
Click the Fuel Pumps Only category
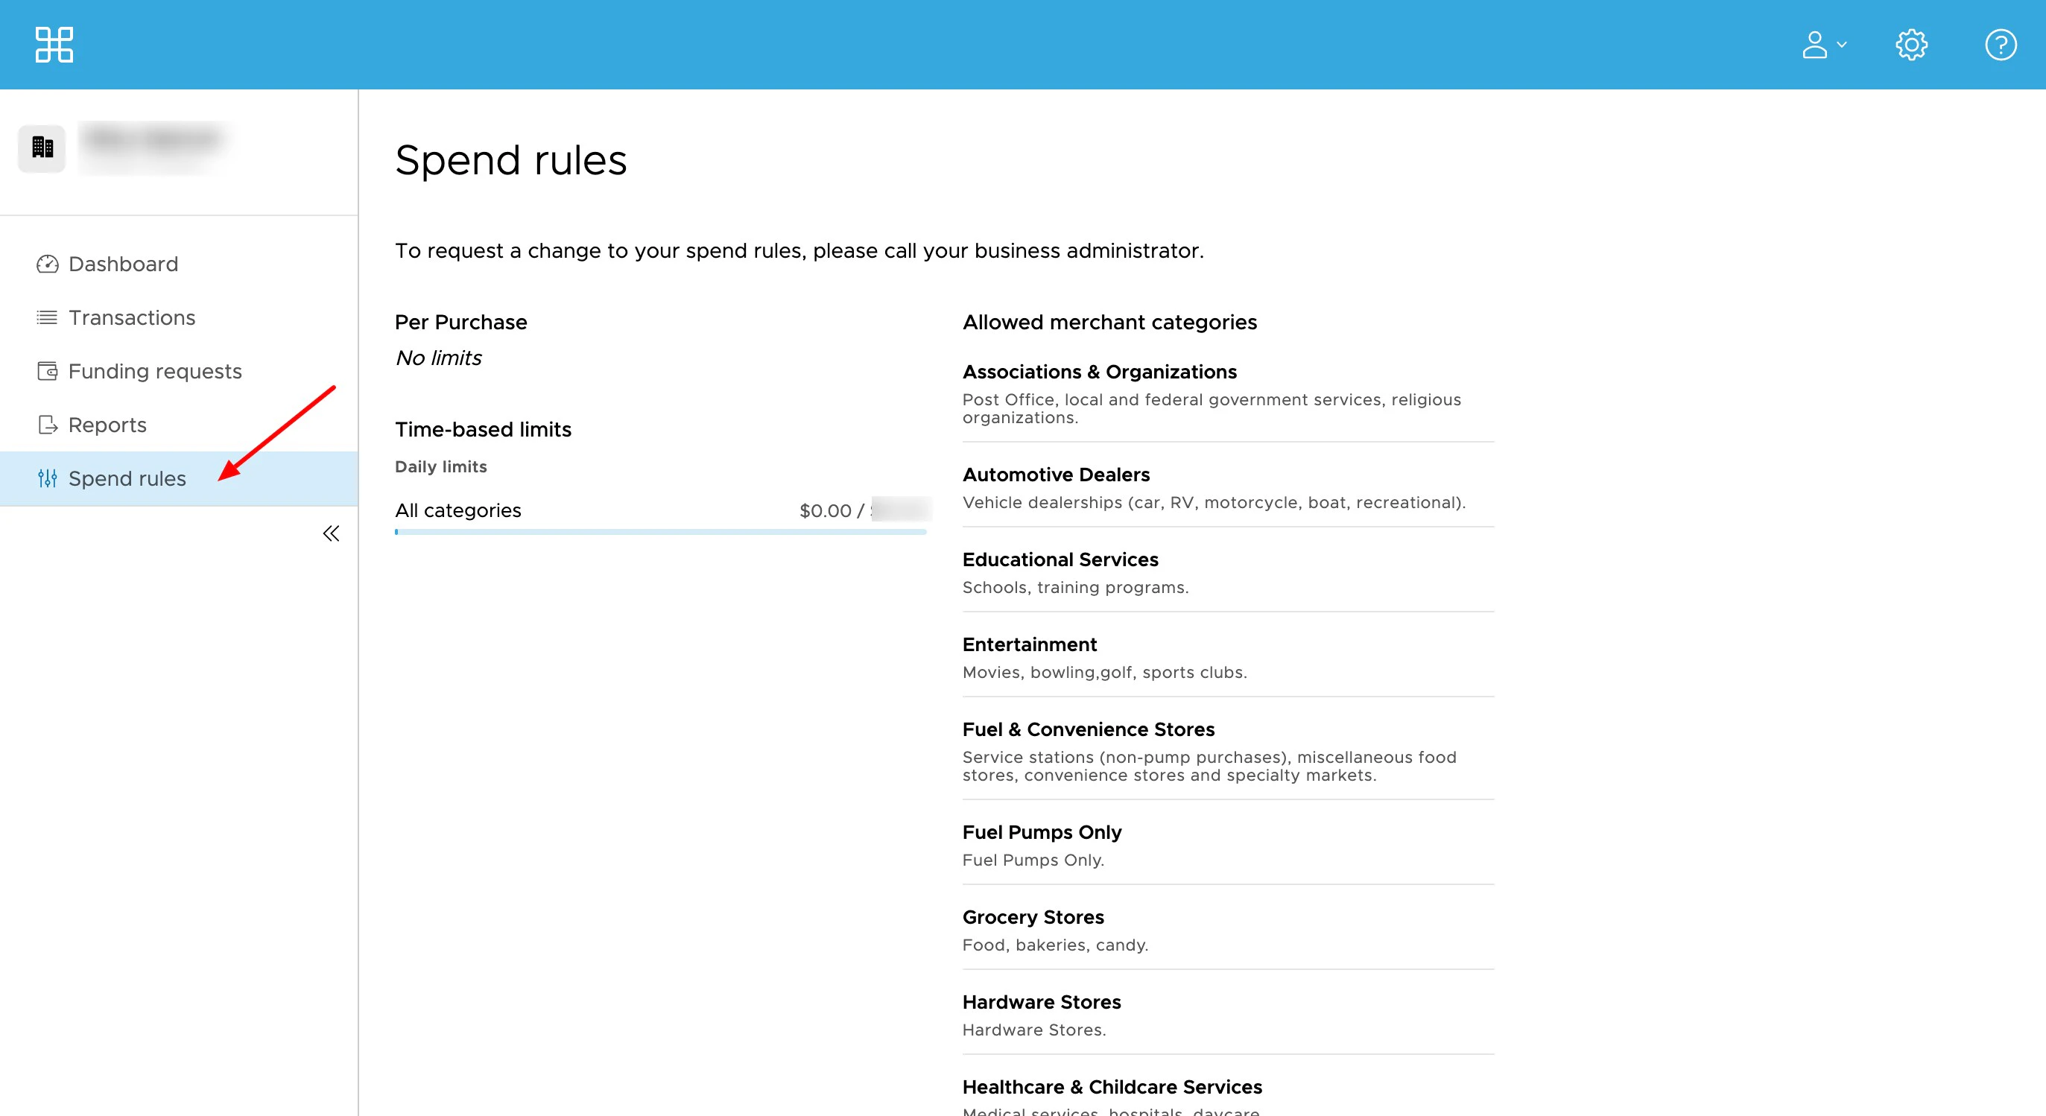tap(1042, 831)
